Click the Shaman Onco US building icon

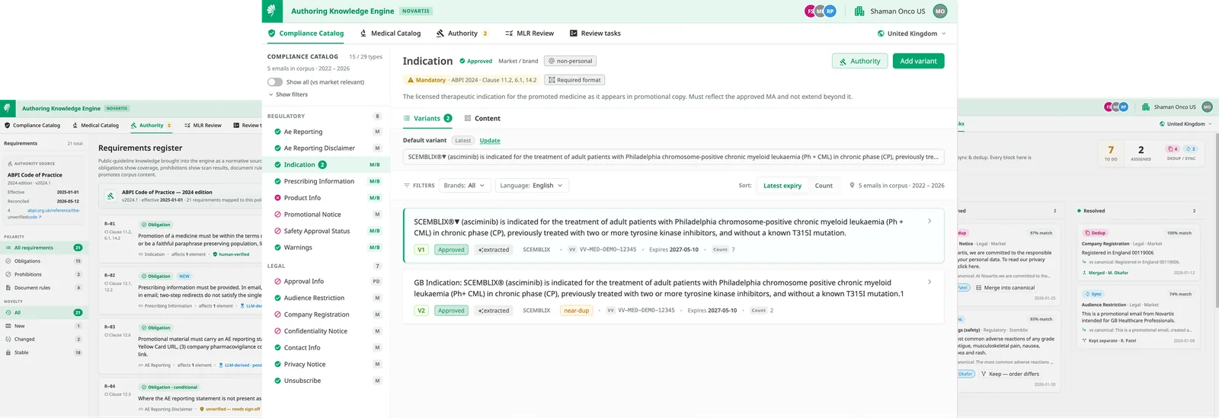pyautogui.click(x=859, y=11)
